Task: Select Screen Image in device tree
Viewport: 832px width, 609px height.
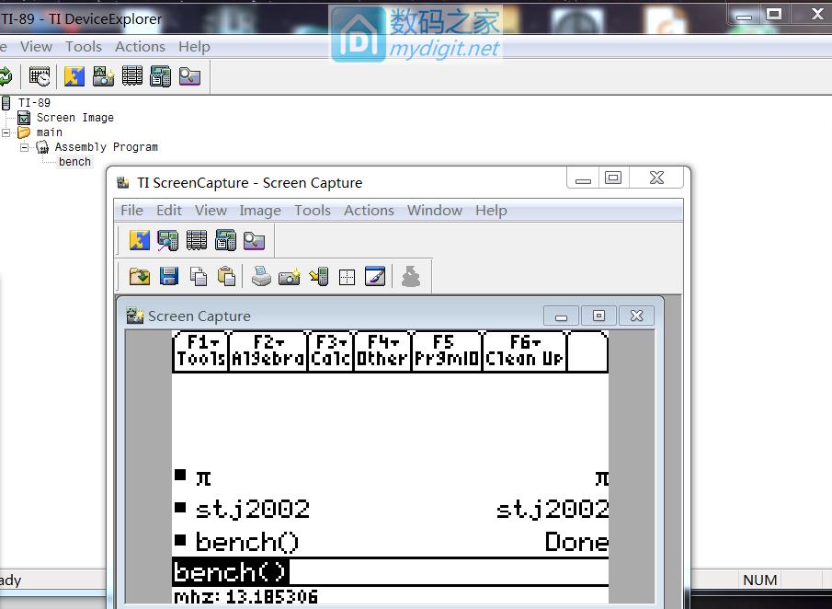Action: coord(74,118)
